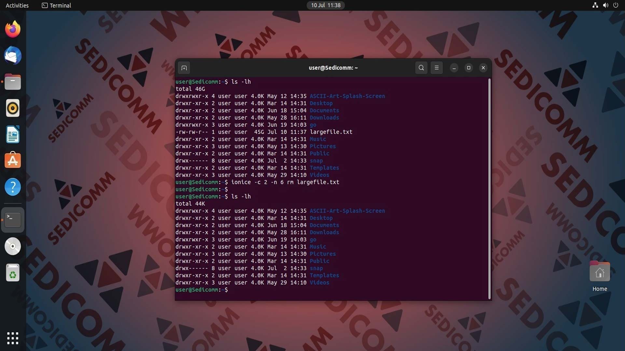Open the clock and calendar panel
Viewport: 625px width, 351px height.
coord(326,5)
